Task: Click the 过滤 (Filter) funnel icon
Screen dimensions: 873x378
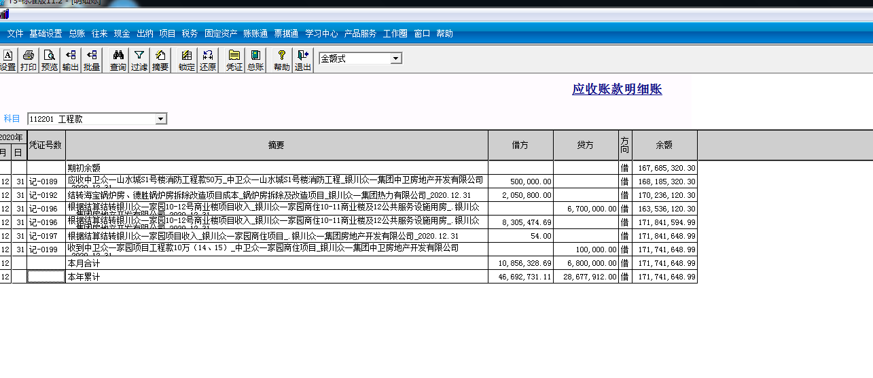Action: [139, 61]
